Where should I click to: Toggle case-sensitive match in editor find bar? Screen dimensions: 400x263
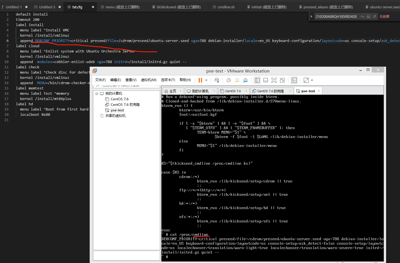pos(362,16)
